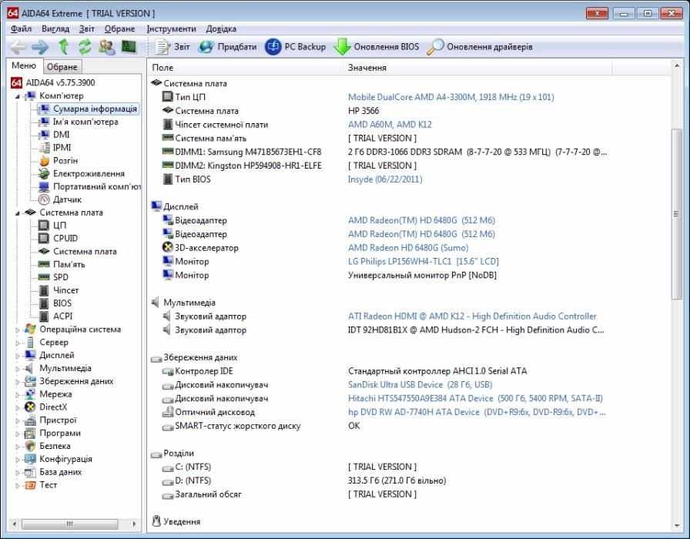Click the green Up arrow icon
The height and width of the screenshot is (539, 690).
63,47
